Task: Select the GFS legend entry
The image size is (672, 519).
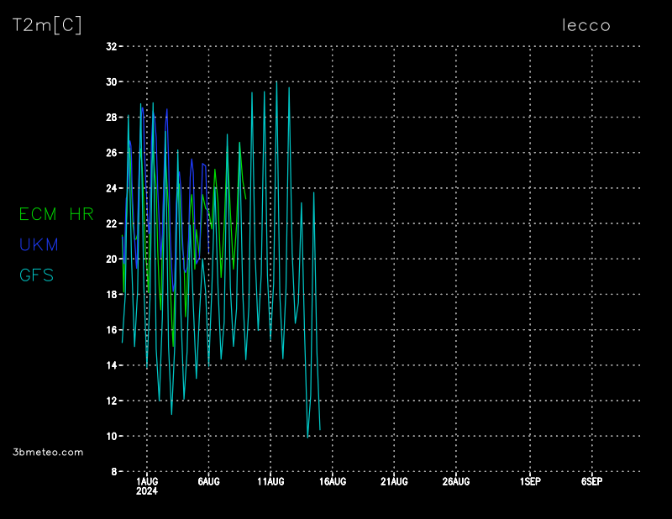Action: click(x=36, y=275)
